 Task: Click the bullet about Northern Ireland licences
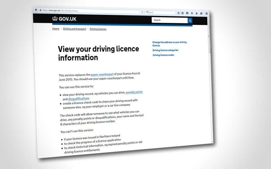click(x=92, y=137)
